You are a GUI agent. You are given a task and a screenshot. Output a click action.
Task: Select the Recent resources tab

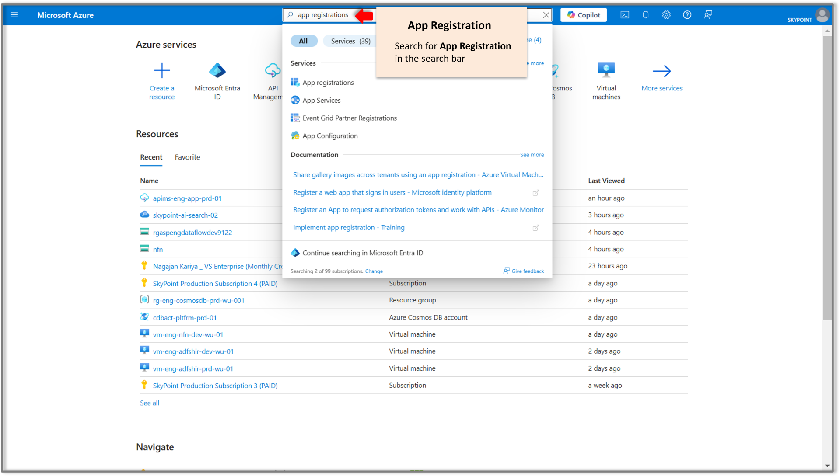pyautogui.click(x=151, y=157)
